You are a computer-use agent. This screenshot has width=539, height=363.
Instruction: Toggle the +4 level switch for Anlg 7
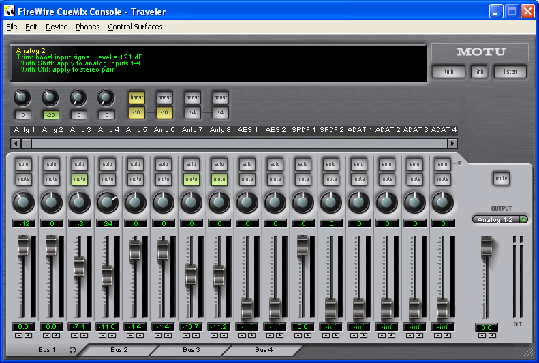(x=192, y=112)
